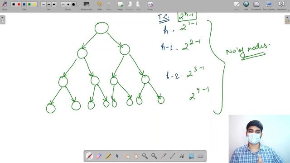290x163 pixels.
Task: Select the Scroll page hand tool
Action: 136,156
